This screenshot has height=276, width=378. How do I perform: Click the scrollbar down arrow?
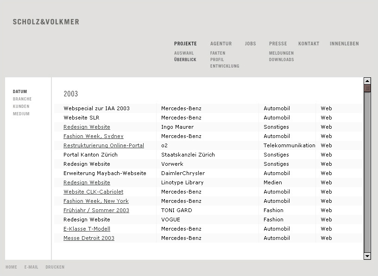pyautogui.click(x=367, y=256)
